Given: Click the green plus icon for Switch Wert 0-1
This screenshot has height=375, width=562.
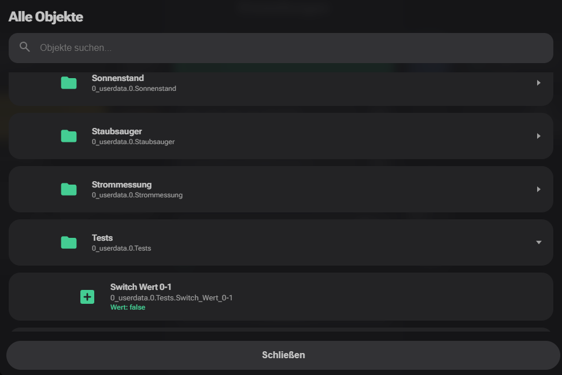Looking at the screenshot, I should pos(87,297).
